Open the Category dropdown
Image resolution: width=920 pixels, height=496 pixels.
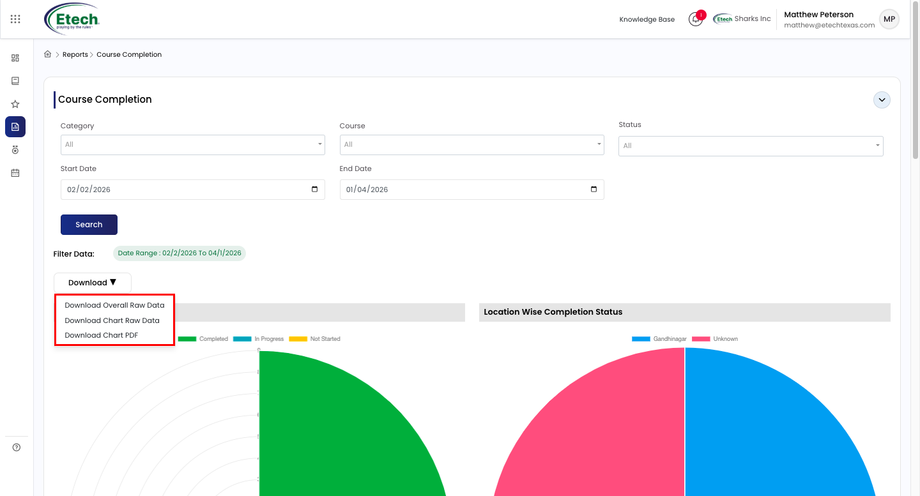[x=193, y=145]
